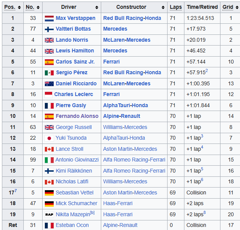Click the Finland flag beside Kimi Räikkönen
Image resolution: width=240 pixels, height=230 pixels.
(x=49, y=171)
